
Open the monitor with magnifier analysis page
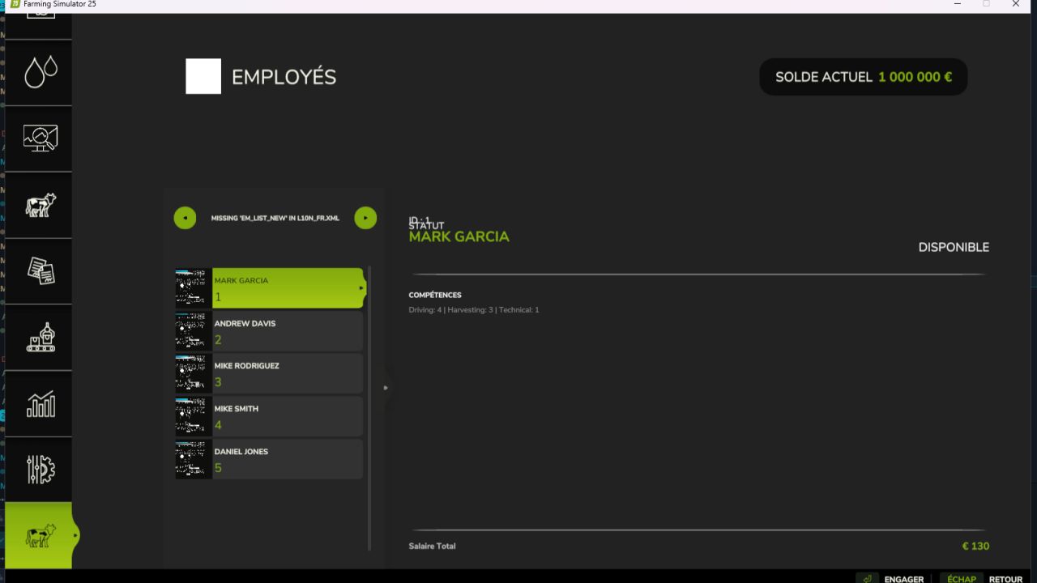pyautogui.click(x=40, y=138)
